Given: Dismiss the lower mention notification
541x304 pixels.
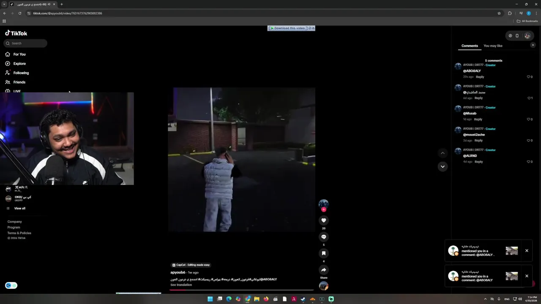Looking at the screenshot, I should point(527,276).
